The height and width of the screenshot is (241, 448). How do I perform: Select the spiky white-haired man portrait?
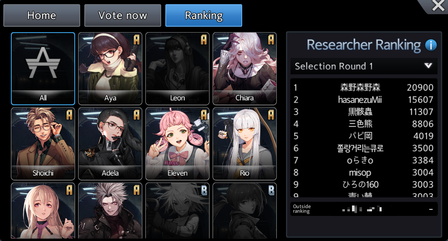coord(110,211)
